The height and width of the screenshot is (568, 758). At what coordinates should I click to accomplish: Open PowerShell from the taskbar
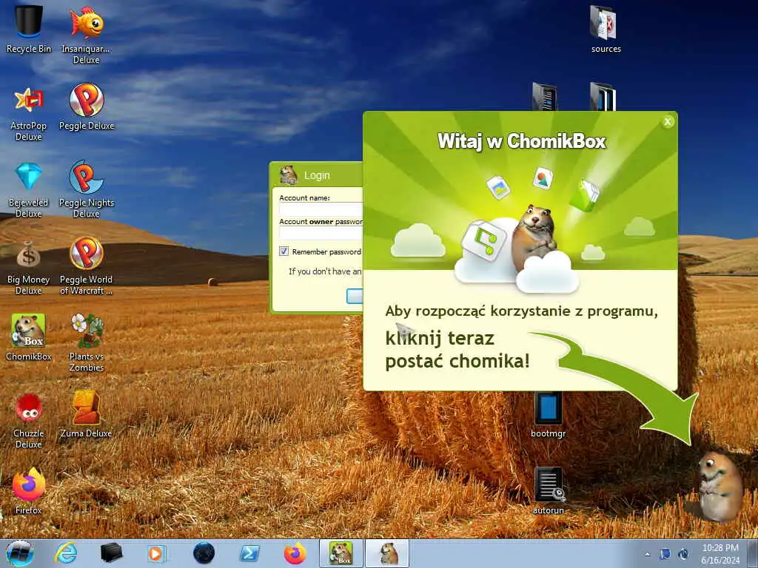pos(249,553)
